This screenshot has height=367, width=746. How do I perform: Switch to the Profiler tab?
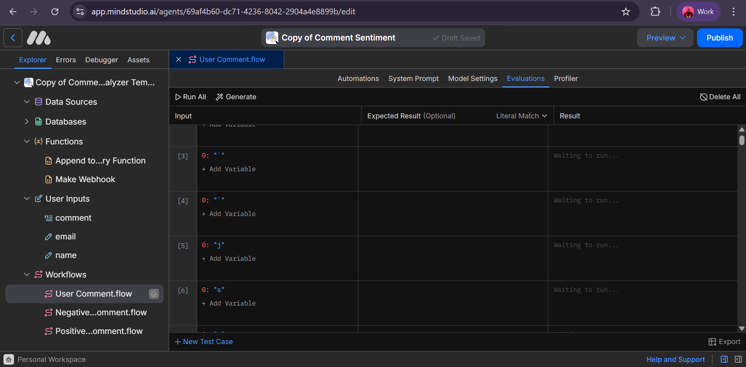566,79
